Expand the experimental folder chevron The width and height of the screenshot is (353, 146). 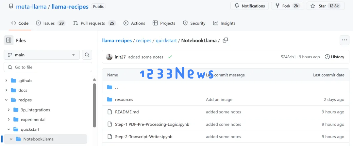click(x=8, y=120)
